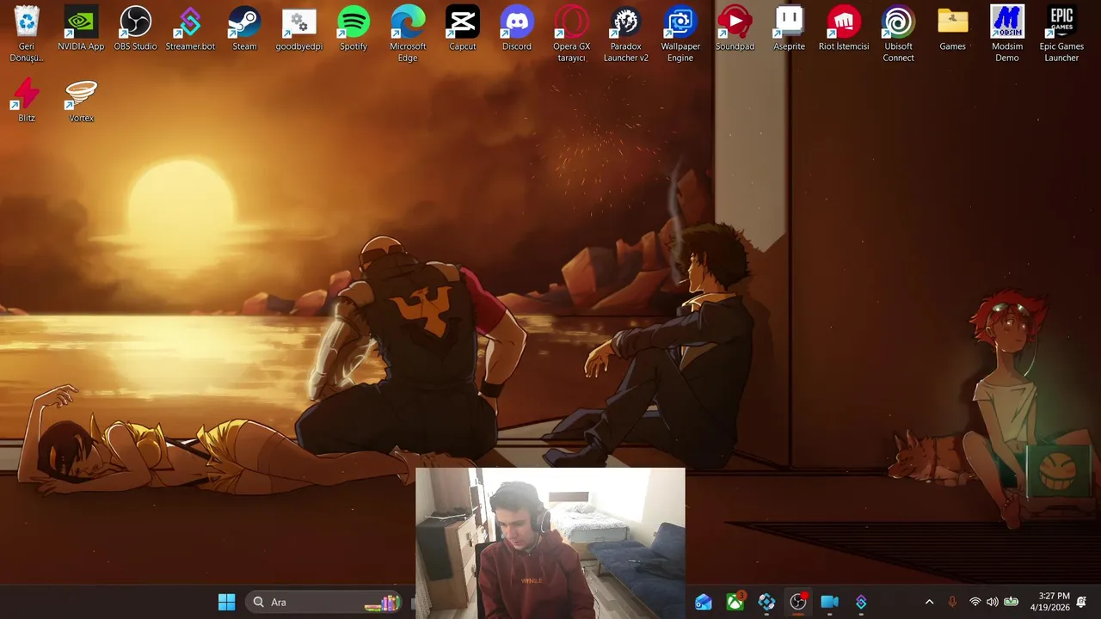Open the Outlook mail taskbar icon

pos(704,602)
